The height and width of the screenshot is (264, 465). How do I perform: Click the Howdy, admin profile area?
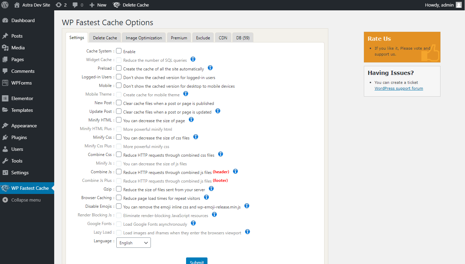tap(439, 5)
